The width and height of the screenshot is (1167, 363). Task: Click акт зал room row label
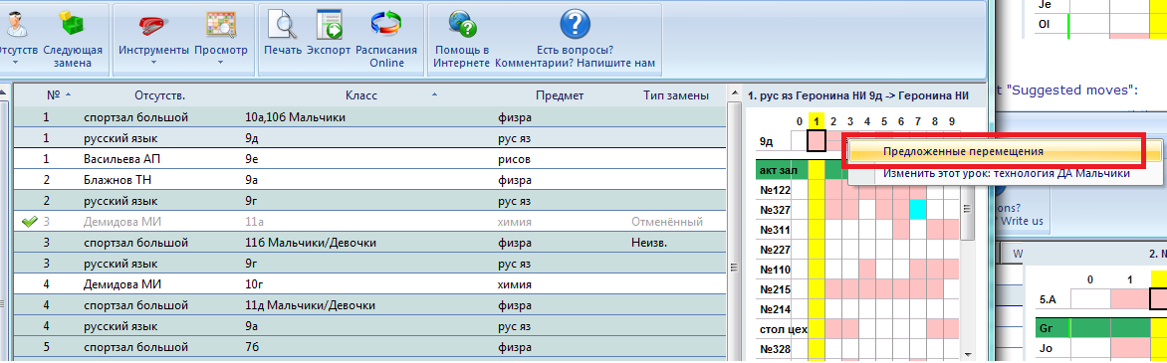778,170
